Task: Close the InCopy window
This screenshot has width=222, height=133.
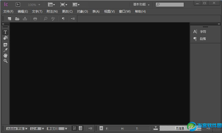Action: [x=214, y=3]
